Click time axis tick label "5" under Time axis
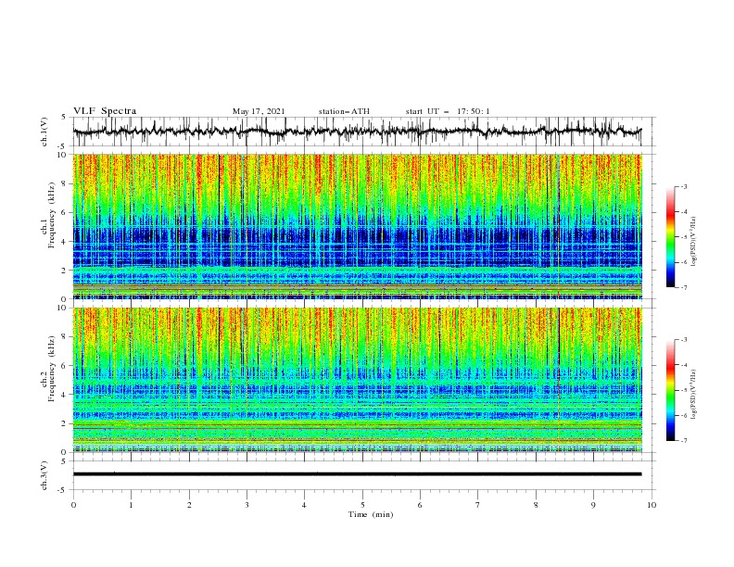 tap(362, 505)
